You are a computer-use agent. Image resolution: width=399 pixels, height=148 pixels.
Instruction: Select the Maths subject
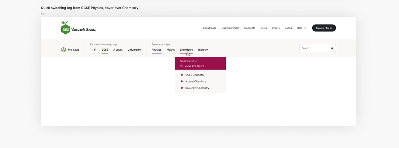click(x=171, y=50)
